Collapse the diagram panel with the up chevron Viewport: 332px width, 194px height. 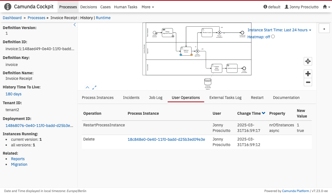click(87, 88)
